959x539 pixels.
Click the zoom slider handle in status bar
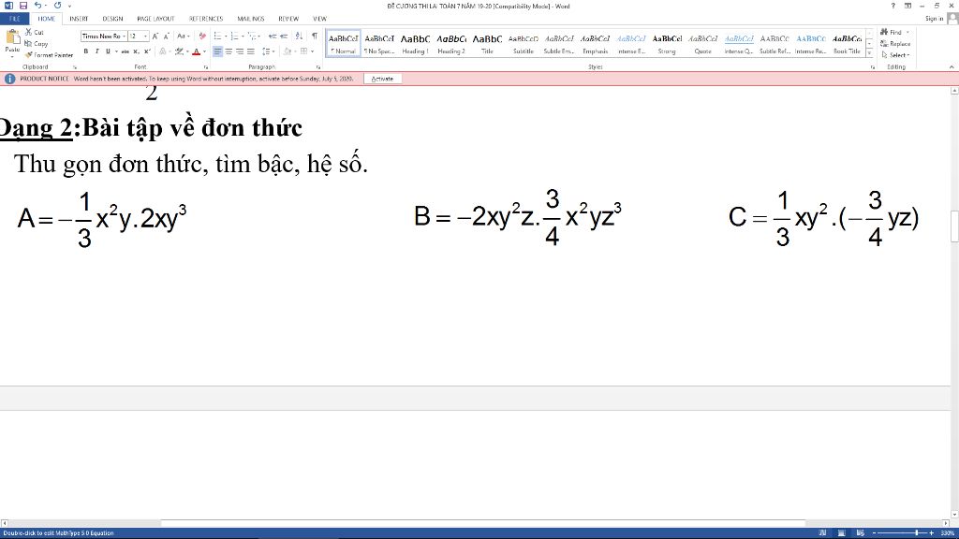pyautogui.click(x=916, y=532)
